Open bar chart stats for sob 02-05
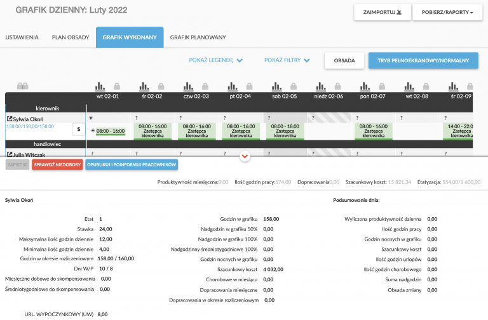The image size is (488, 320). [276, 86]
